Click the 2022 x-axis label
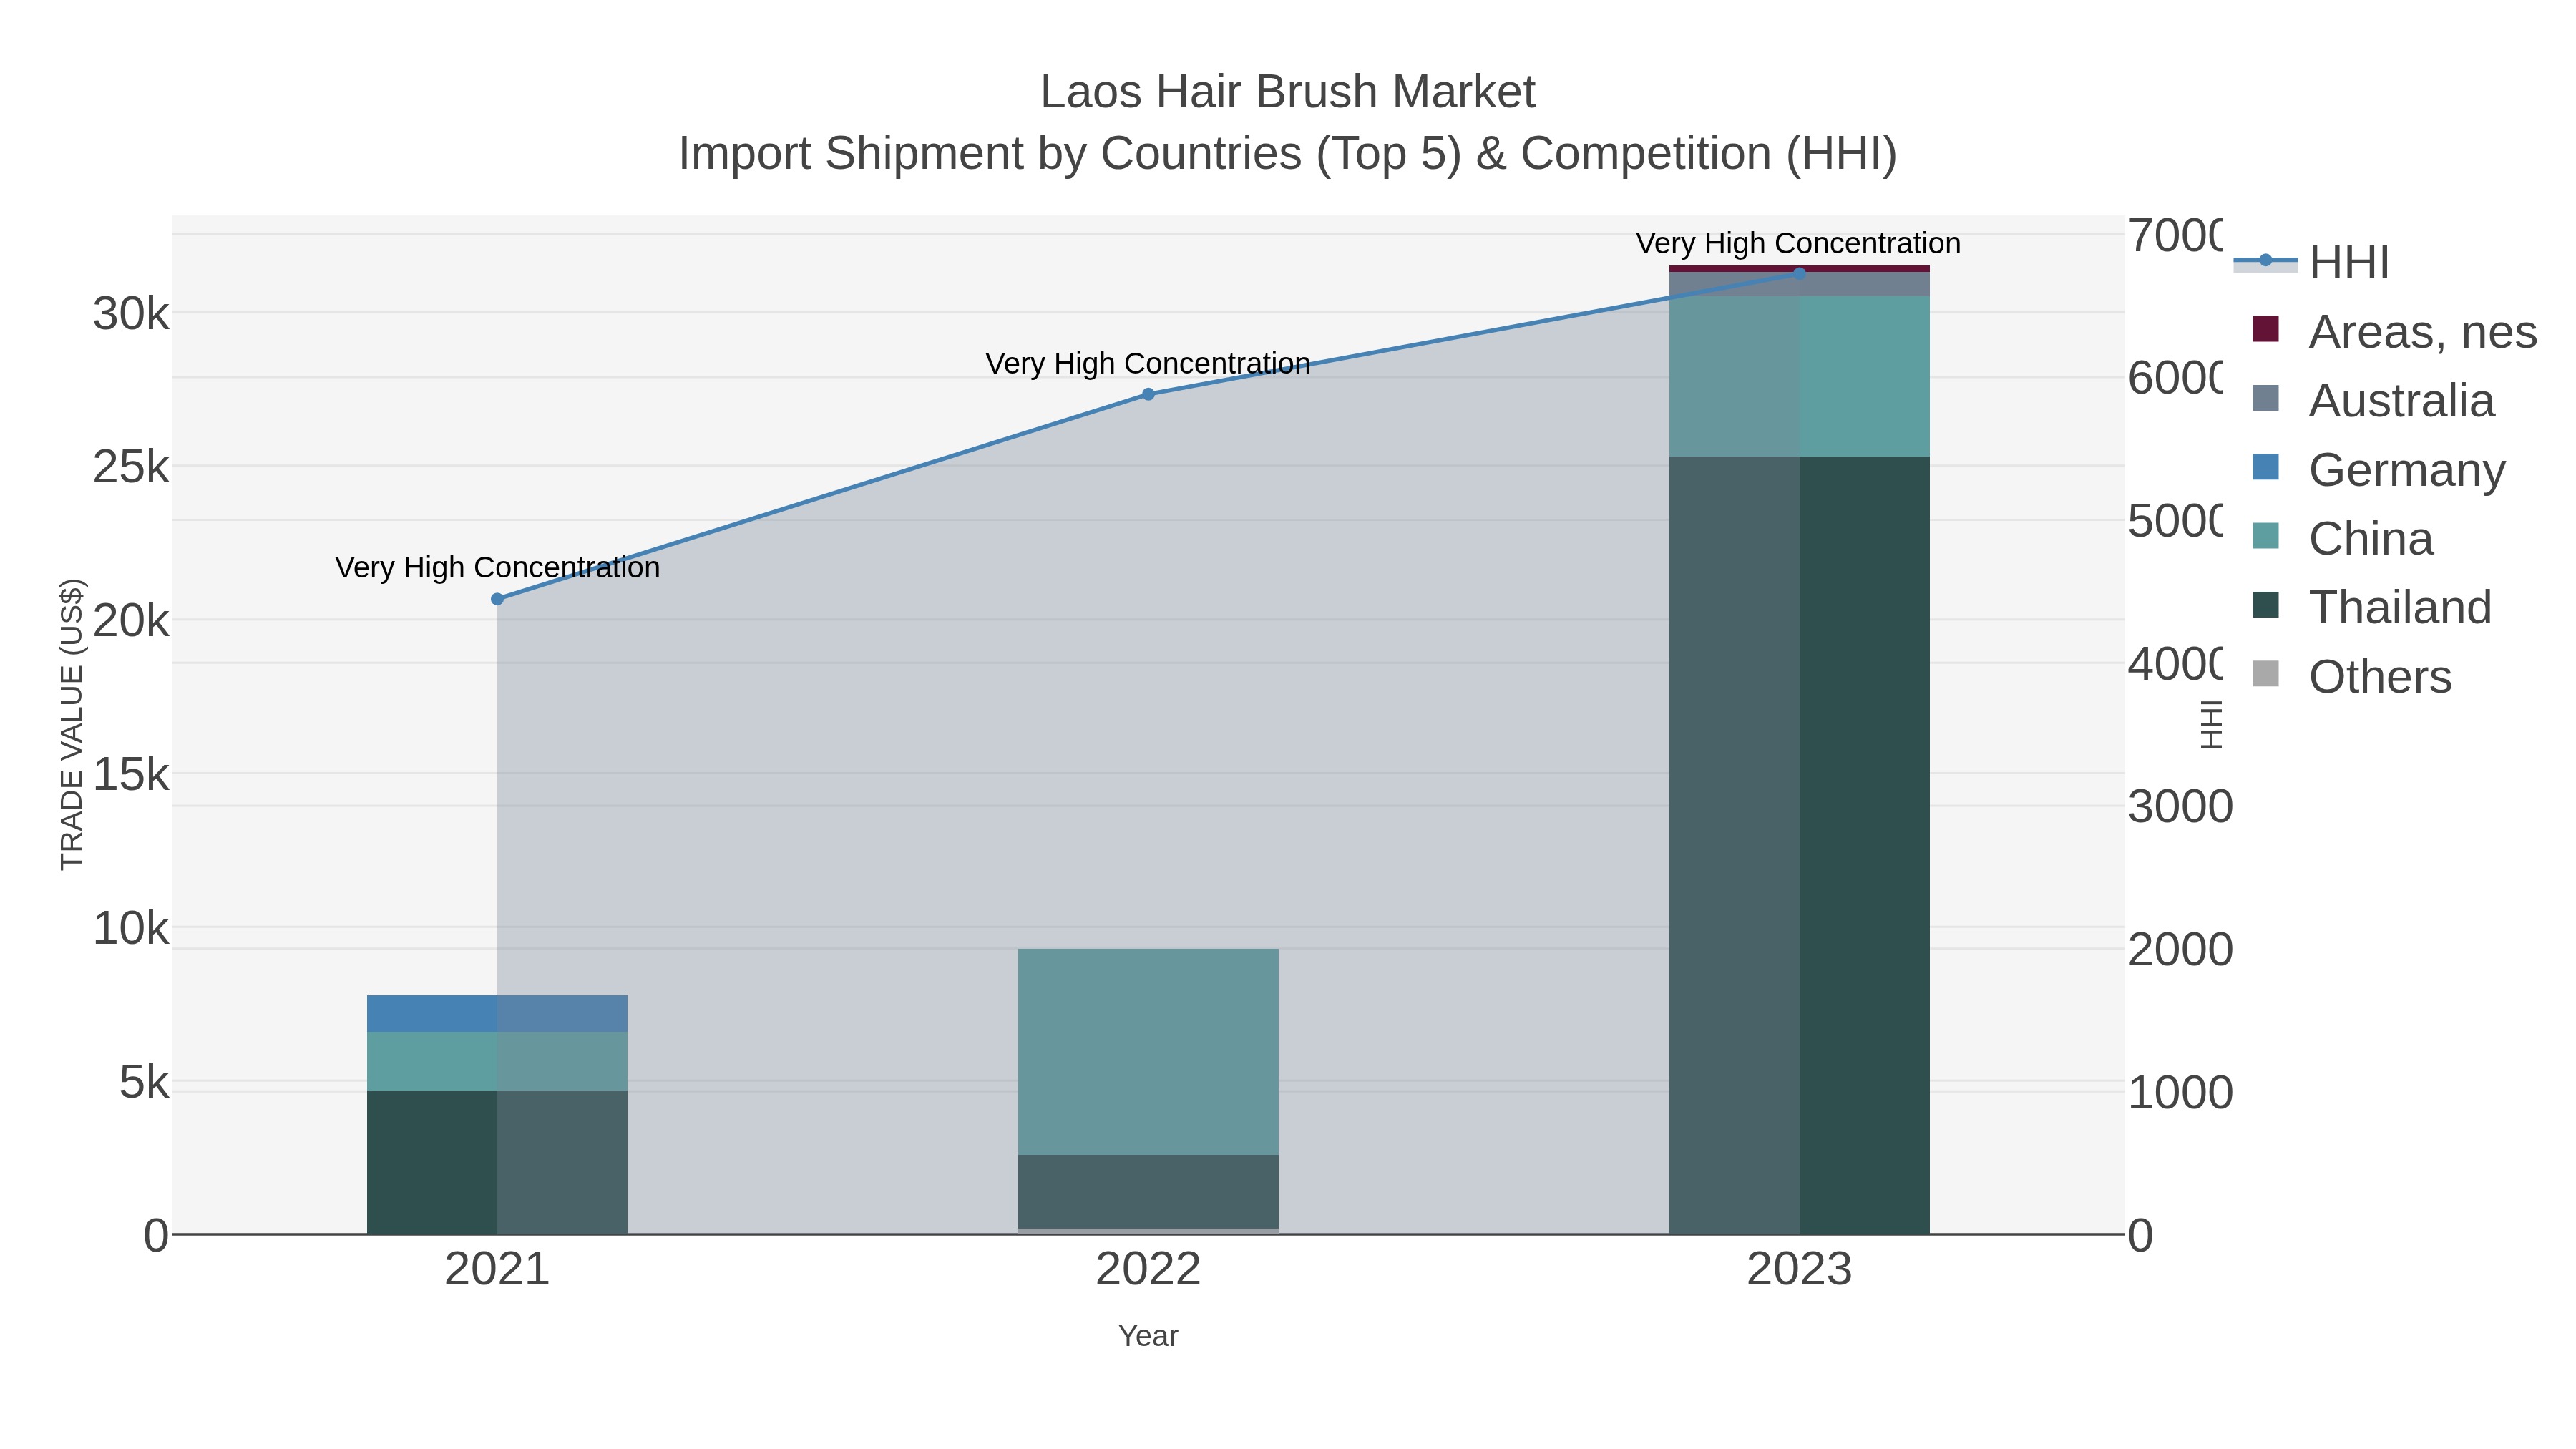This screenshot has height=1449, width=2576. (x=1148, y=1270)
